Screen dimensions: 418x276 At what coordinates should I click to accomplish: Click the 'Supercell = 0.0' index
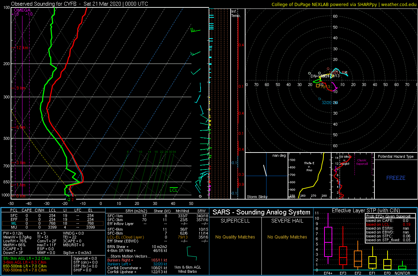click(x=85, y=258)
